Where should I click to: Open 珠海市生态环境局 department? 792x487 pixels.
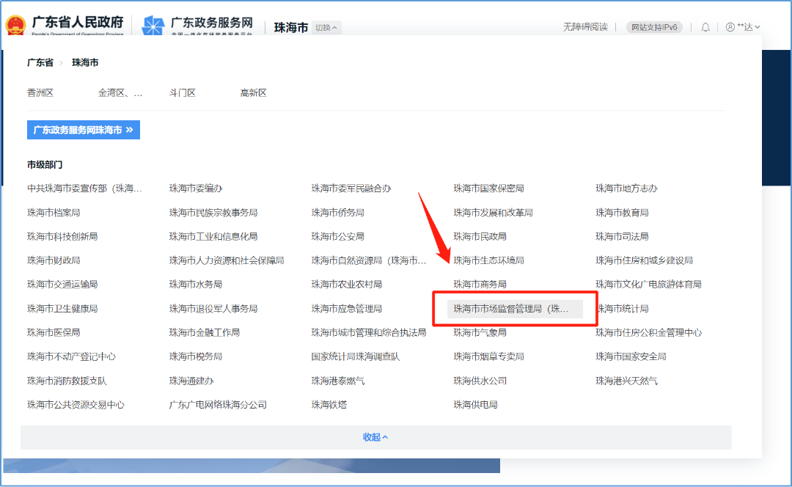click(x=488, y=260)
